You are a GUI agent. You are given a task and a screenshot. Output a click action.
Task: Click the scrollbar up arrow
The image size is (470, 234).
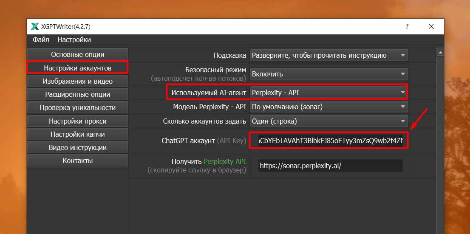pos(440,52)
